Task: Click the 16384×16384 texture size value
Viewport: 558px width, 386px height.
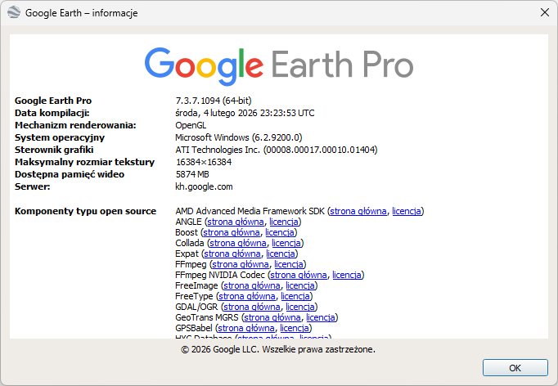Action: 204,162
